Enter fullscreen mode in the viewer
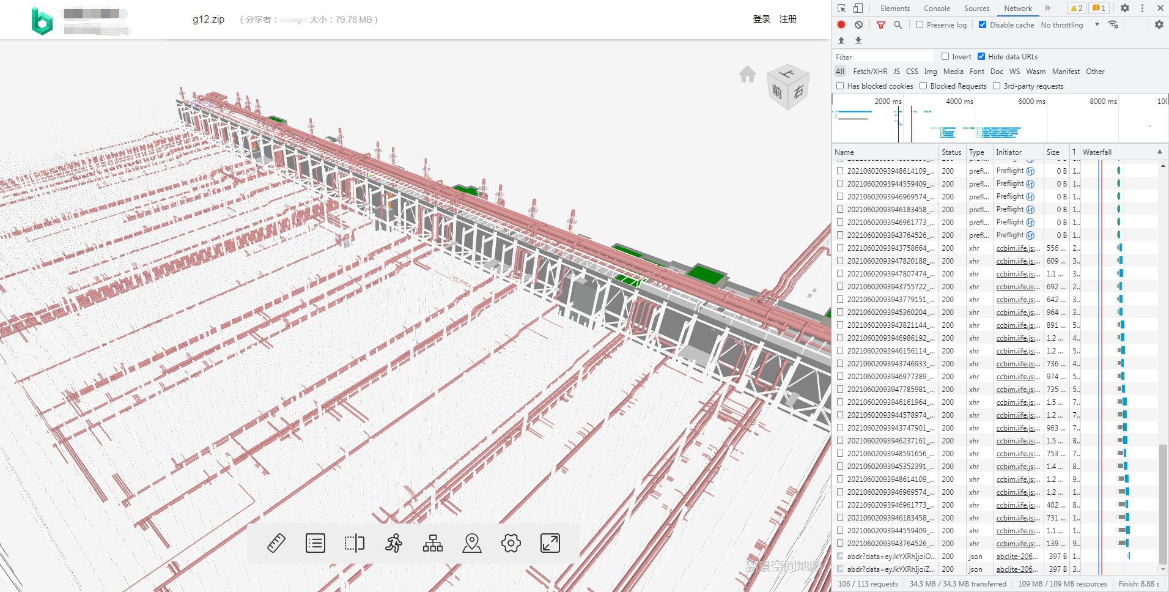This screenshot has width=1169, height=592. point(550,543)
